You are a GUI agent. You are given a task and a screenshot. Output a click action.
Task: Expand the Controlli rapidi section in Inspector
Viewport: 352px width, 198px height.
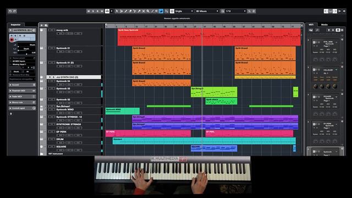coord(22,108)
